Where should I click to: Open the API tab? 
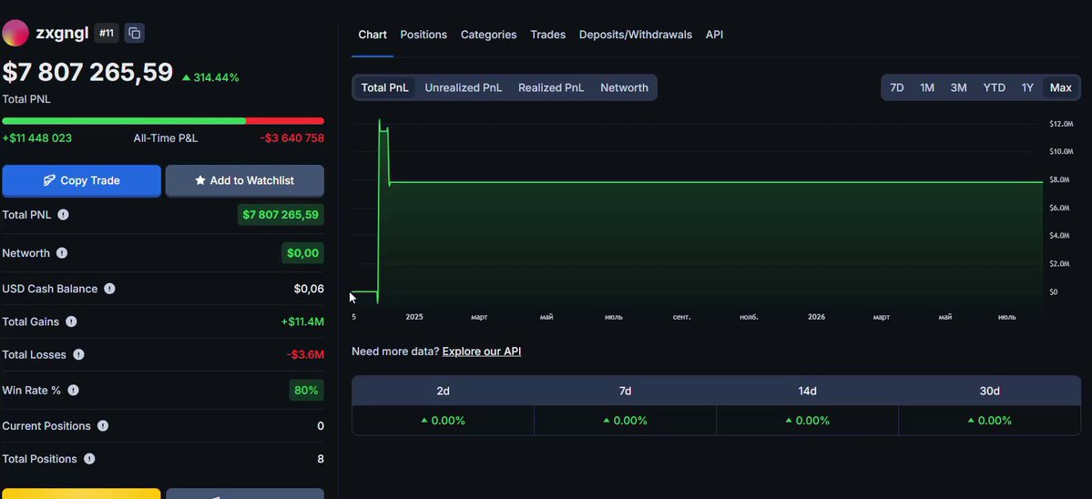pos(714,35)
